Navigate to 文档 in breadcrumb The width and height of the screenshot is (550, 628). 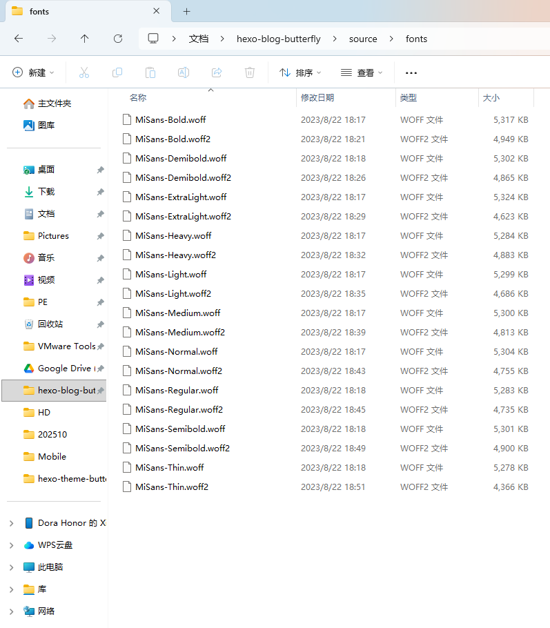pyautogui.click(x=199, y=39)
